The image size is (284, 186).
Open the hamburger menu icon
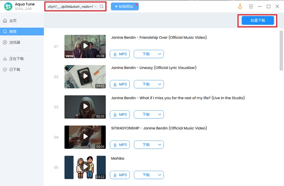pyautogui.click(x=251, y=6)
